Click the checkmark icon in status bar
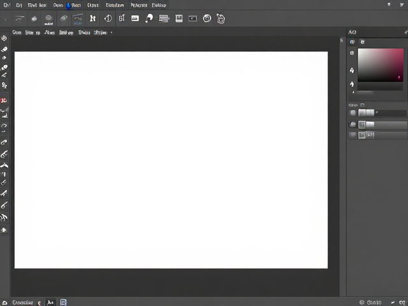 [x=393, y=302]
